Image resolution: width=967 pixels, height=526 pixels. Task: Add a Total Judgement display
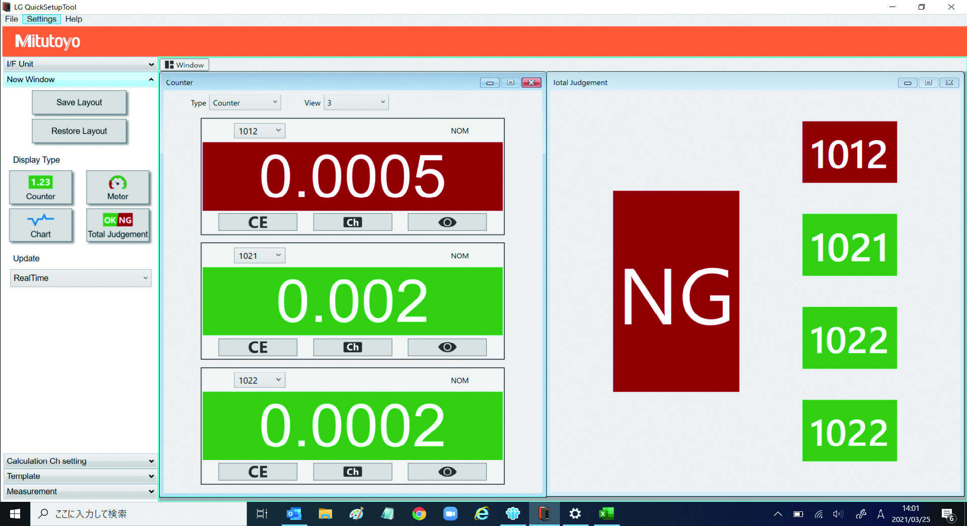tap(117, 225)
